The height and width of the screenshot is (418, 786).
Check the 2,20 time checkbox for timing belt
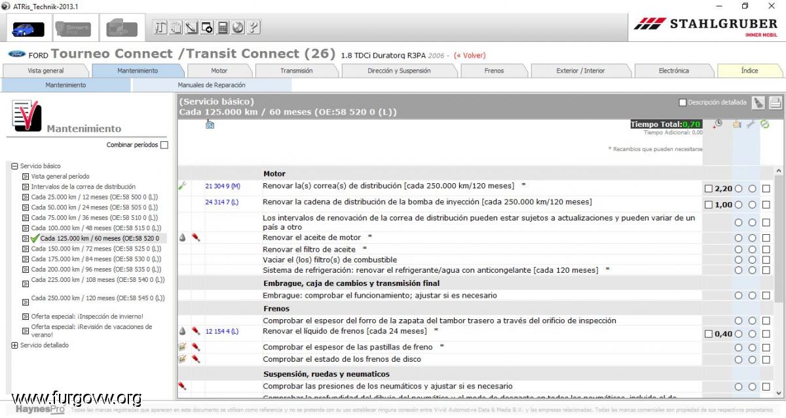point(708,189)
